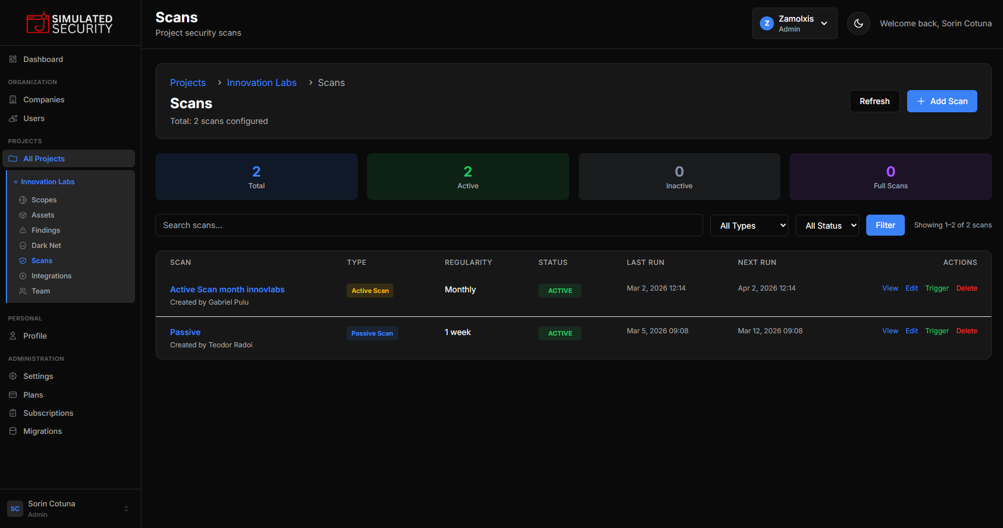Click the Add Scan button

942,101
